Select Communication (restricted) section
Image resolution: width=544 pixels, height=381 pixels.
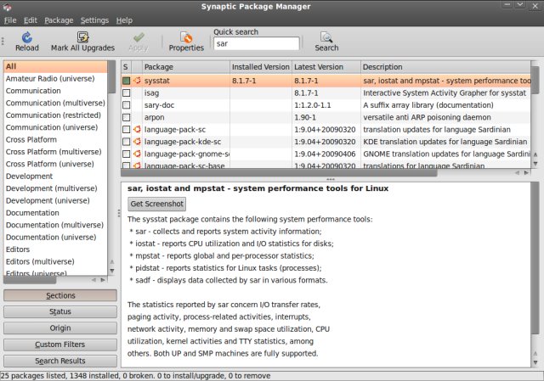(55, 115)
